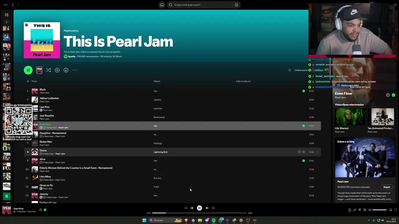399x224 pixels.
Task: Toggle repeat in bottom player controls
Action: tap(213, 208)
